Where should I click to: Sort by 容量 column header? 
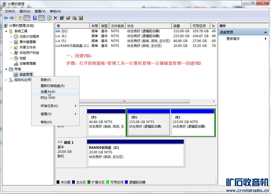click(x=181, y=26)
